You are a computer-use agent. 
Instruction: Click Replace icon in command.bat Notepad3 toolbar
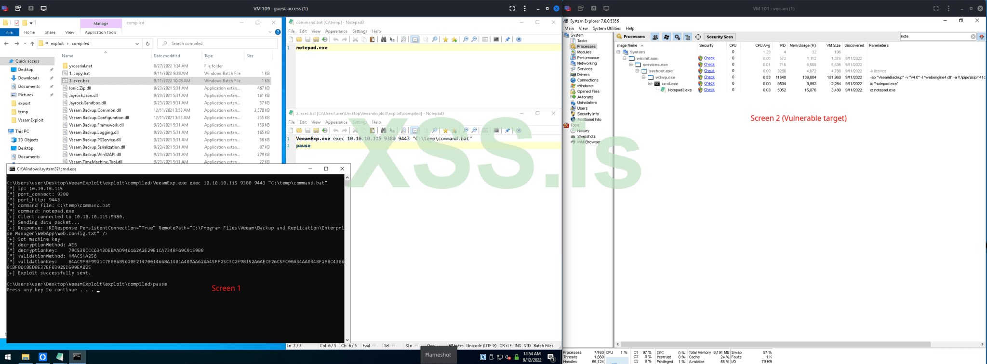(x=392, y=39)
